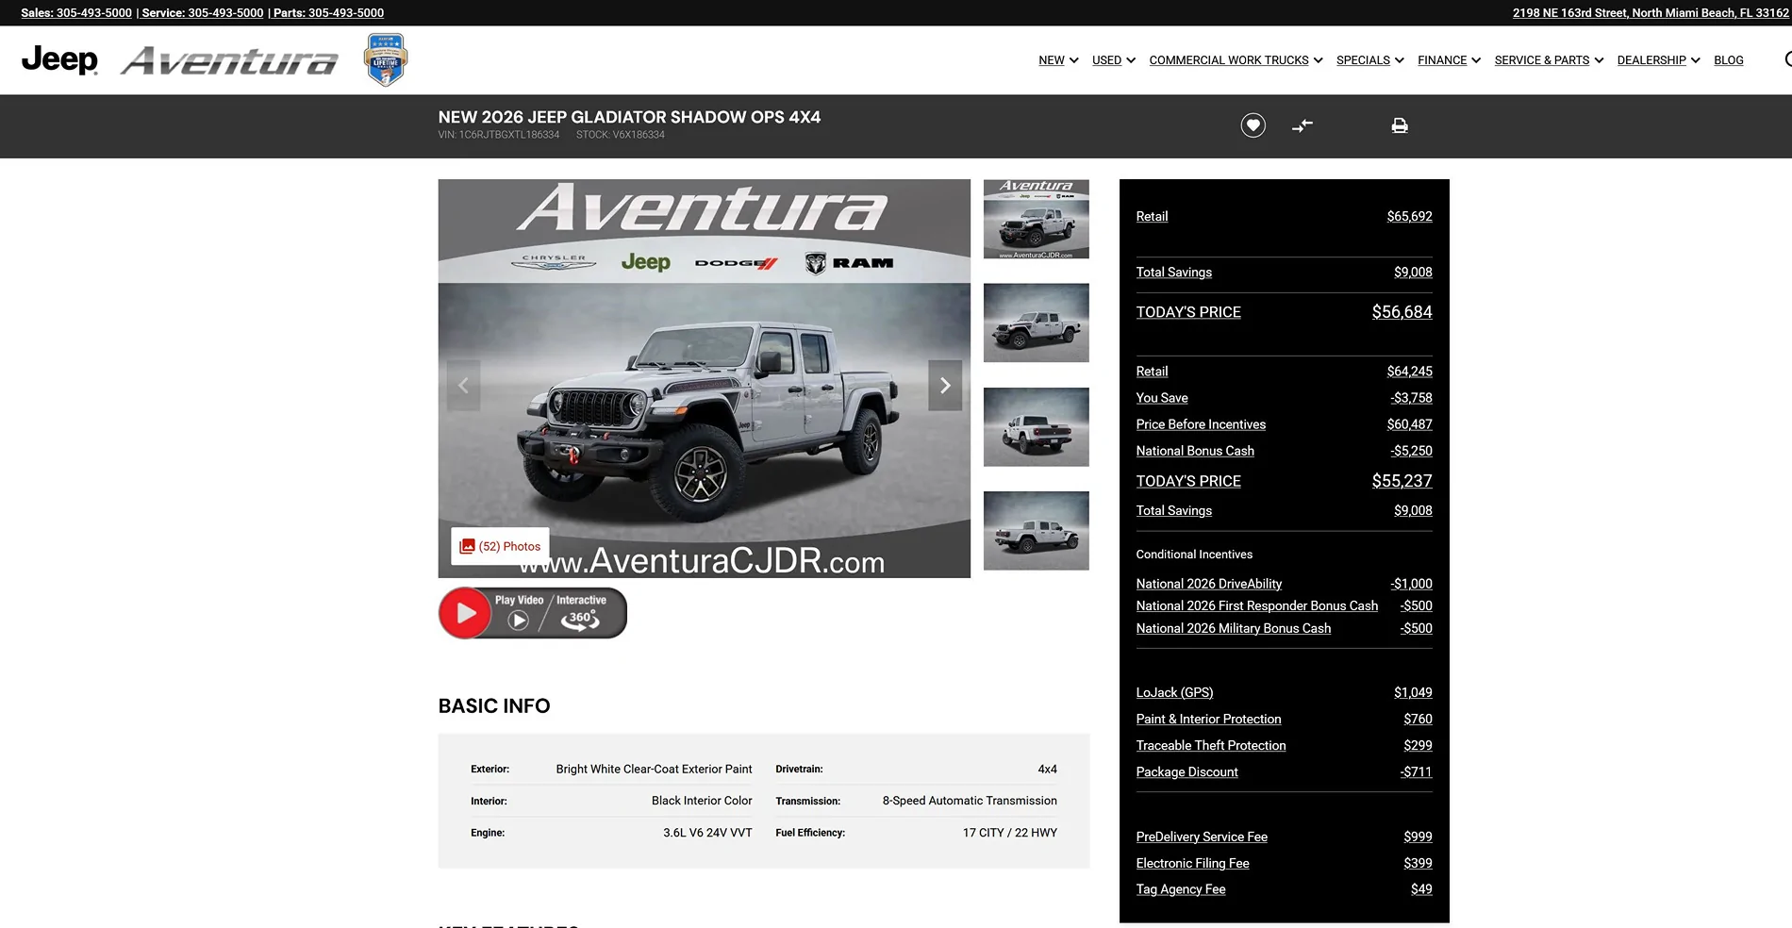Expand the SPECIALS dropdown menu

point(1369,60)
